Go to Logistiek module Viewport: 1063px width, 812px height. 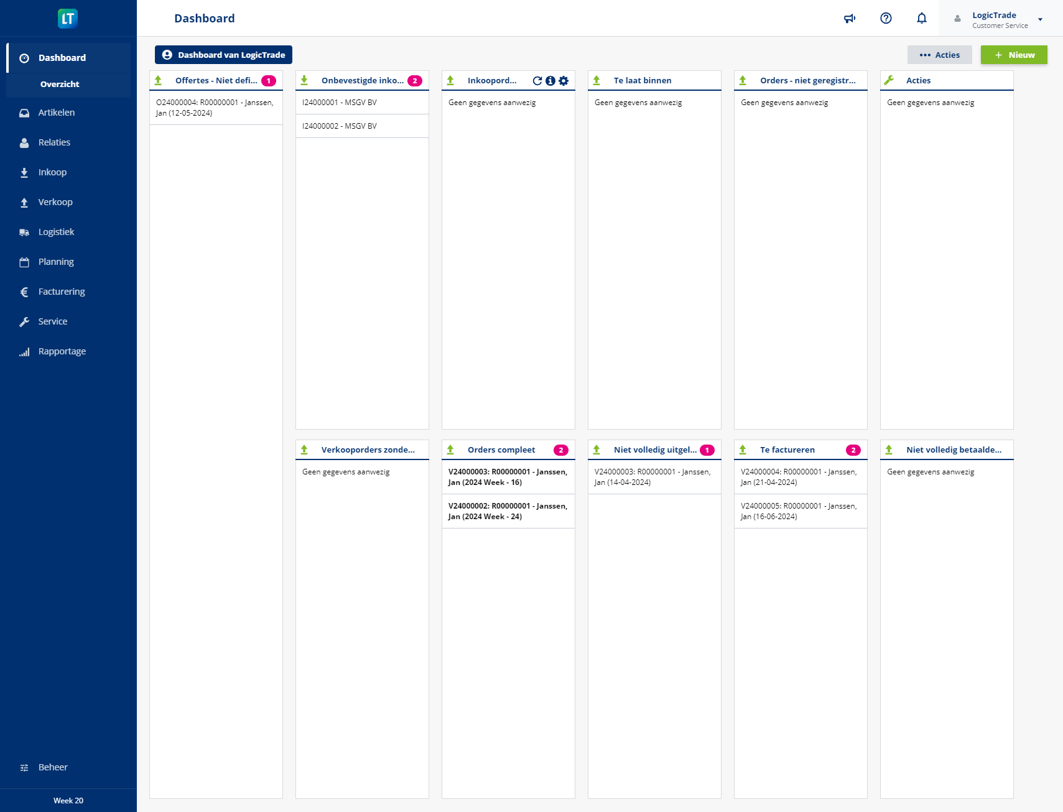(68, 232)
